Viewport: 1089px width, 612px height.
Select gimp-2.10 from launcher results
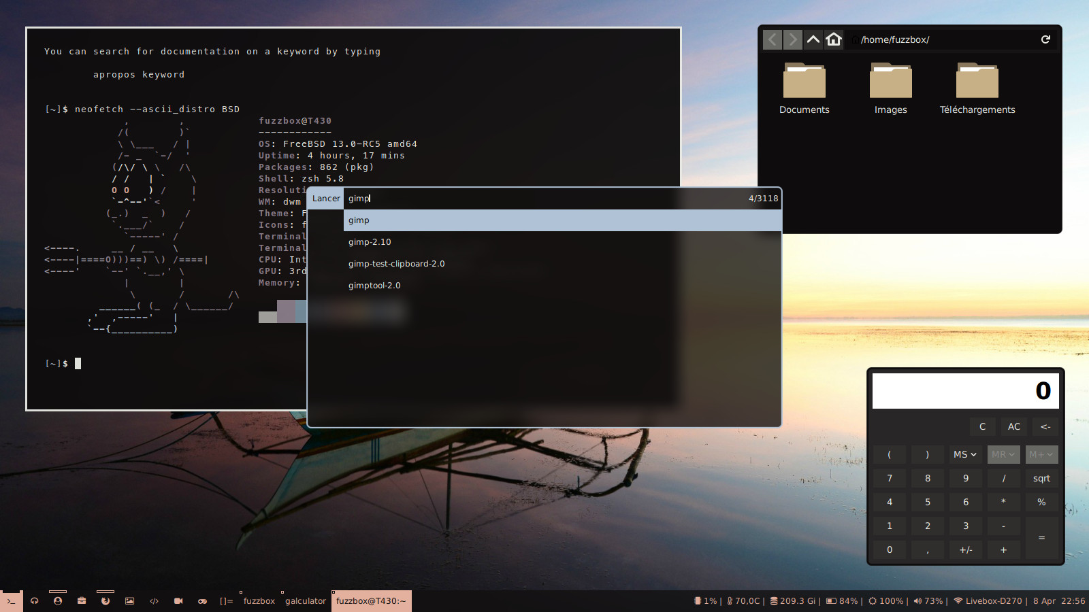point(370,242)
